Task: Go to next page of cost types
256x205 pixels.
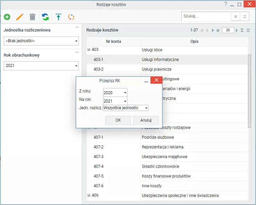Action: 213,30
